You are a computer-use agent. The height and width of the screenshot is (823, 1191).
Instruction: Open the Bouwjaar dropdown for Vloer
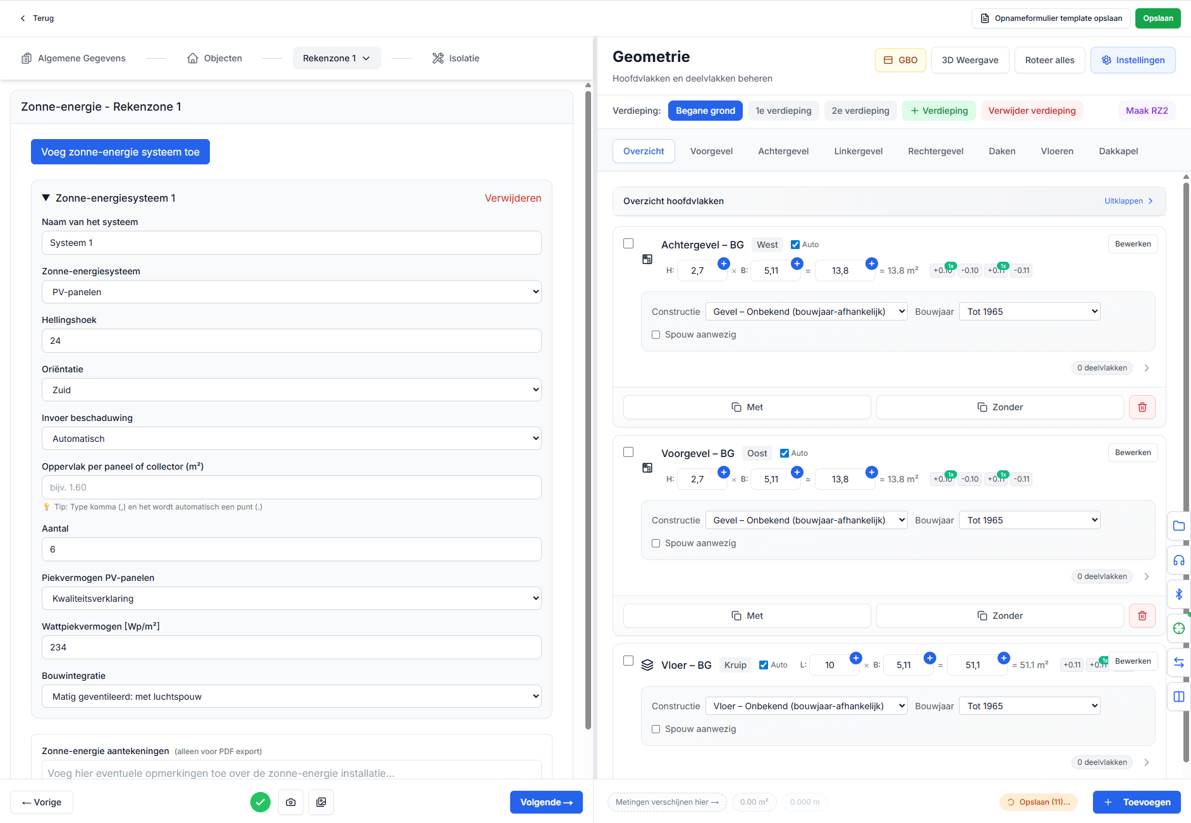coord(1029,705)
